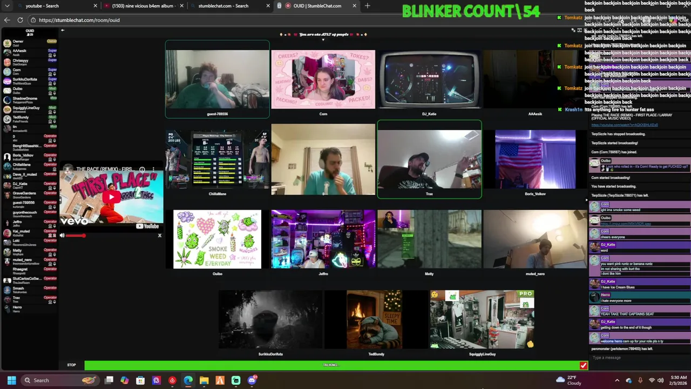Play the First Place YouTube video

point(111,197)
